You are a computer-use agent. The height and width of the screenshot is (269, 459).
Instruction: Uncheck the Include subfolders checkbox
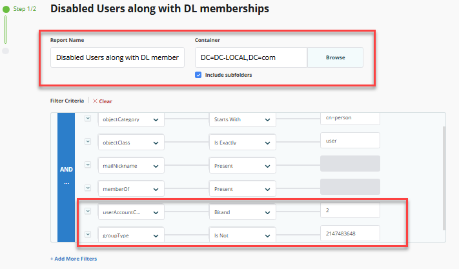(x=199, y=75)
